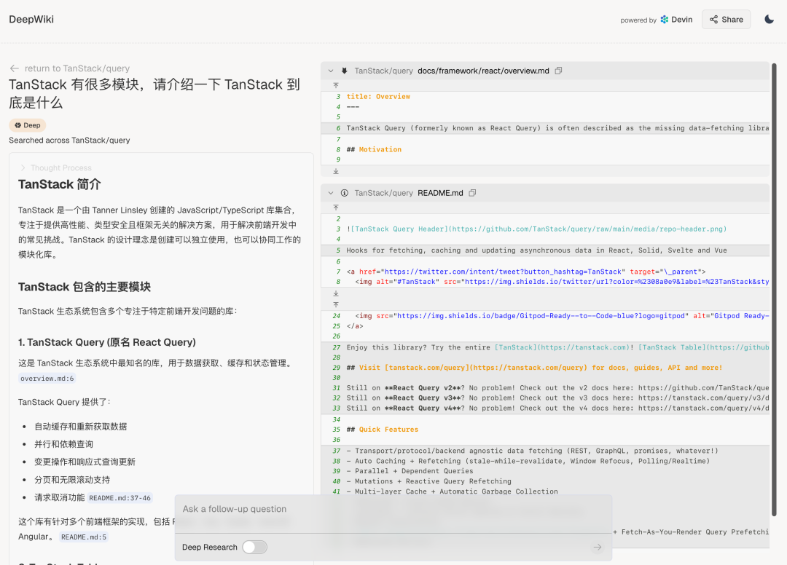Open citation README.md:37-46
The width and height of the screenshot is (787, 565).
(120, 498)
